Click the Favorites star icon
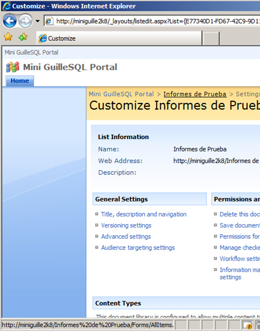 pyautogui.click(x=8, y=37)
